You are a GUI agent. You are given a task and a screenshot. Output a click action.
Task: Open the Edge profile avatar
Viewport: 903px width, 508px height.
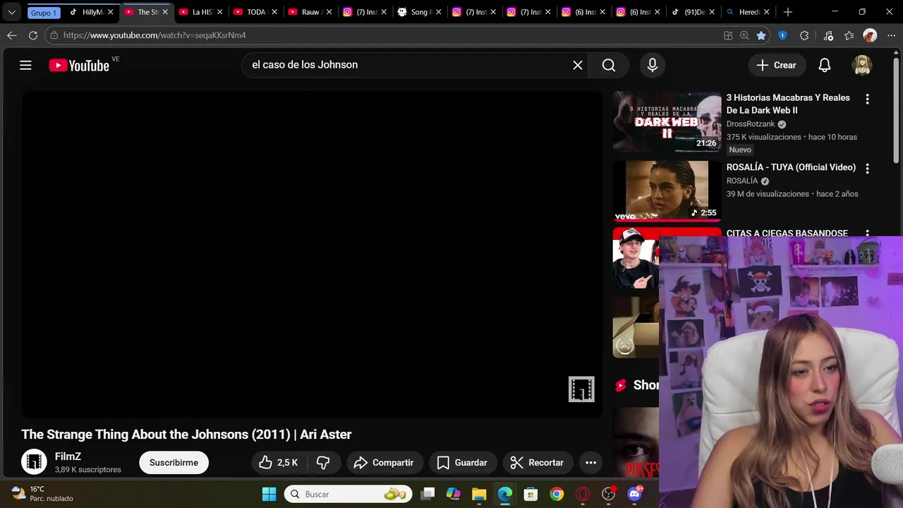pos(870,35)
